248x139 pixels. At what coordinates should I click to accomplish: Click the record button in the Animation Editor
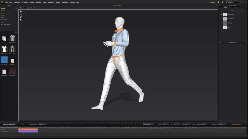coord(22,124)
